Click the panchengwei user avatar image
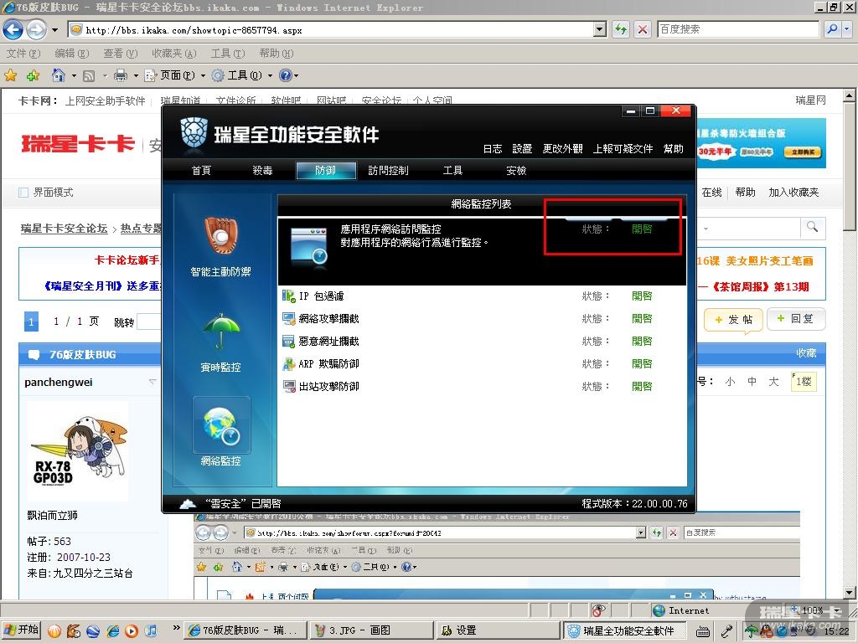The height and width of the screenshot is (643, 858). (x=78, y=451)
